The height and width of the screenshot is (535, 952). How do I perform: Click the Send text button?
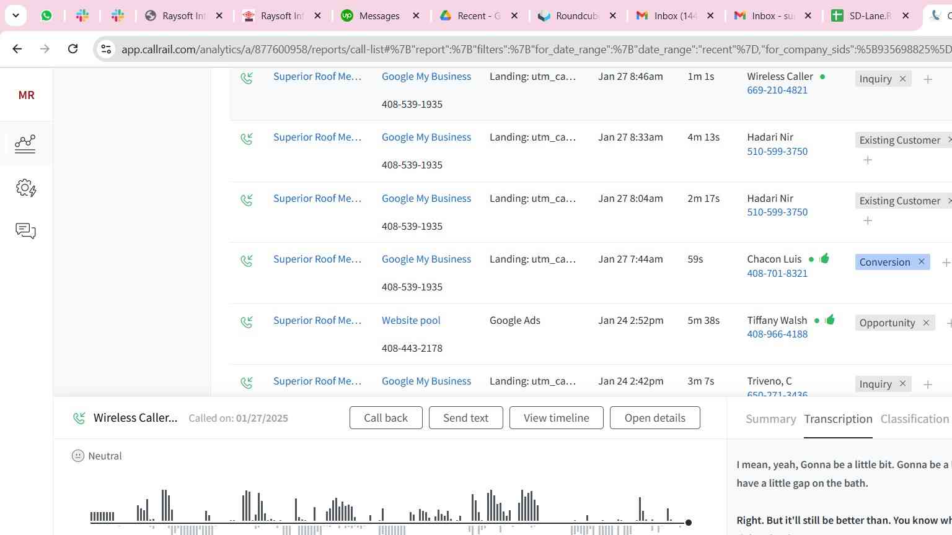click(x=466, y=417)
